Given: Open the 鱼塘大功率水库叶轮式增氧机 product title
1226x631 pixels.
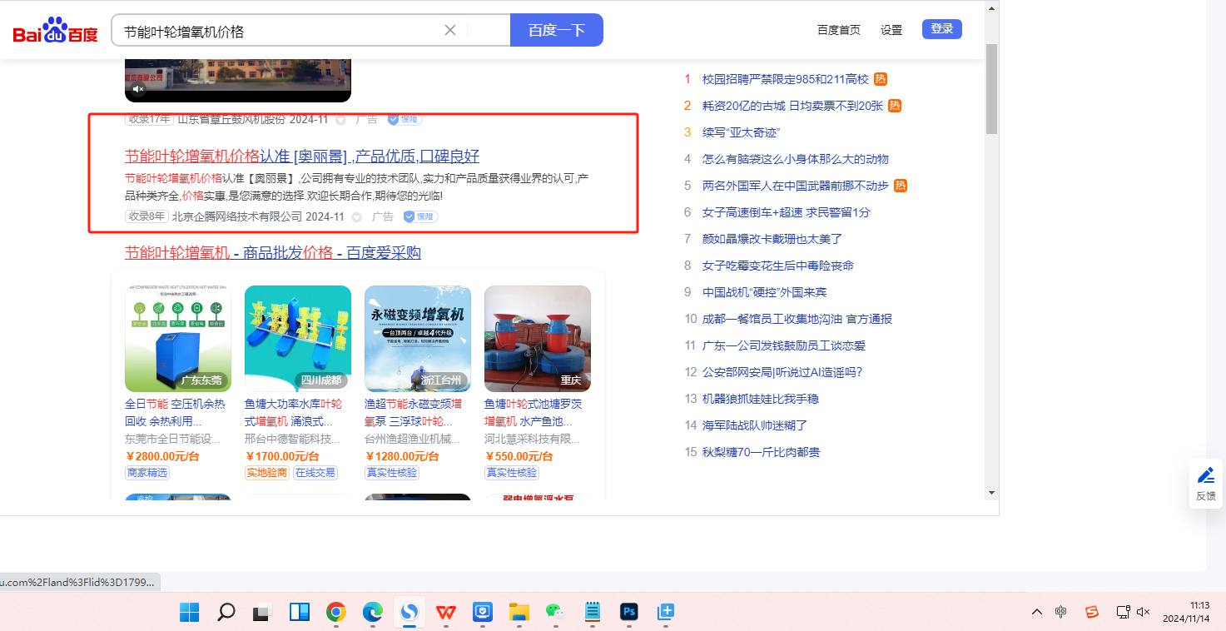Looking at the screenshot, I should (294, 413).
